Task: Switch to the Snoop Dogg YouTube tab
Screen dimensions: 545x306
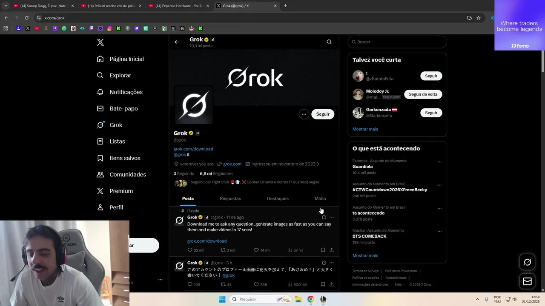Action: click(43, 6)
